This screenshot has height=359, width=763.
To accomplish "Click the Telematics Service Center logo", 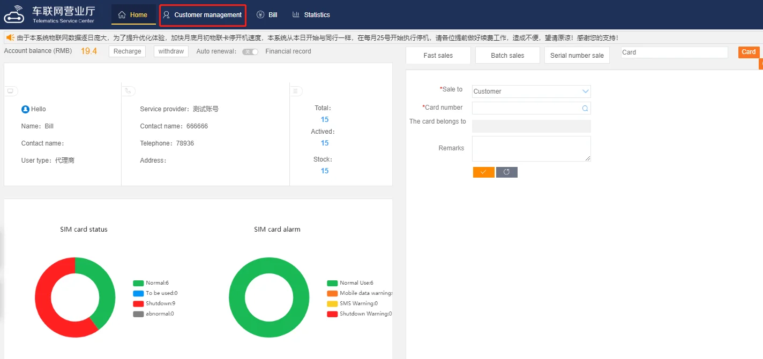I will (49, 14).
